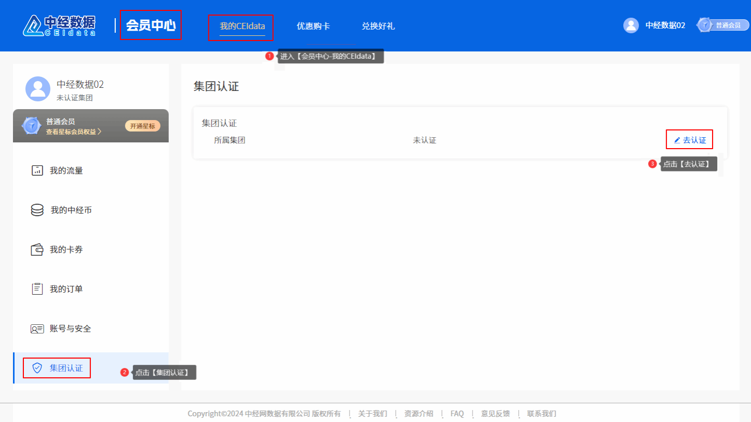Select the 集团认证 sidebar item
This screenshot has width=751, height=422.
91,368
